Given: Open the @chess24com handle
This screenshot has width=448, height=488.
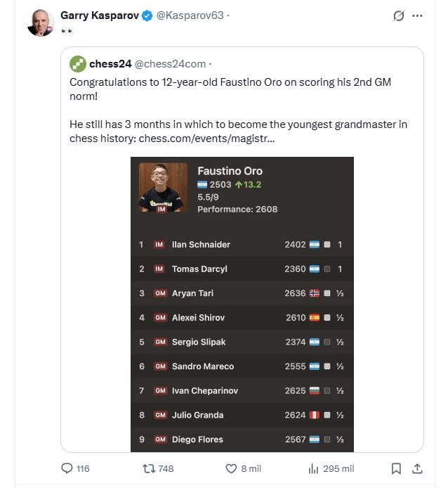Looking at the screenshot, I should pyautogui.click(x=171, y=64).
